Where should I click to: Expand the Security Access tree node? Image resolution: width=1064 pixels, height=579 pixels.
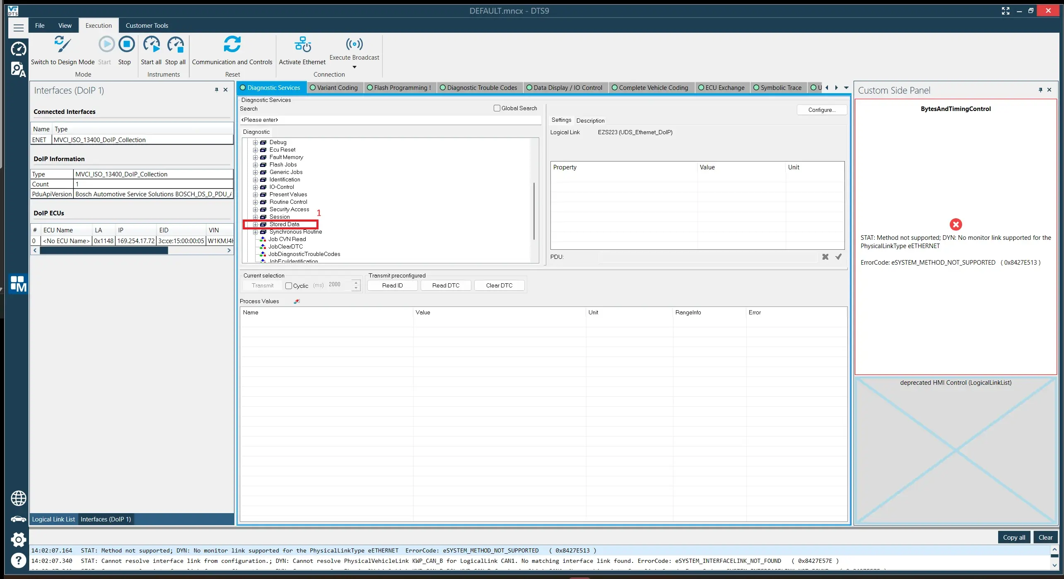[256, 210]
